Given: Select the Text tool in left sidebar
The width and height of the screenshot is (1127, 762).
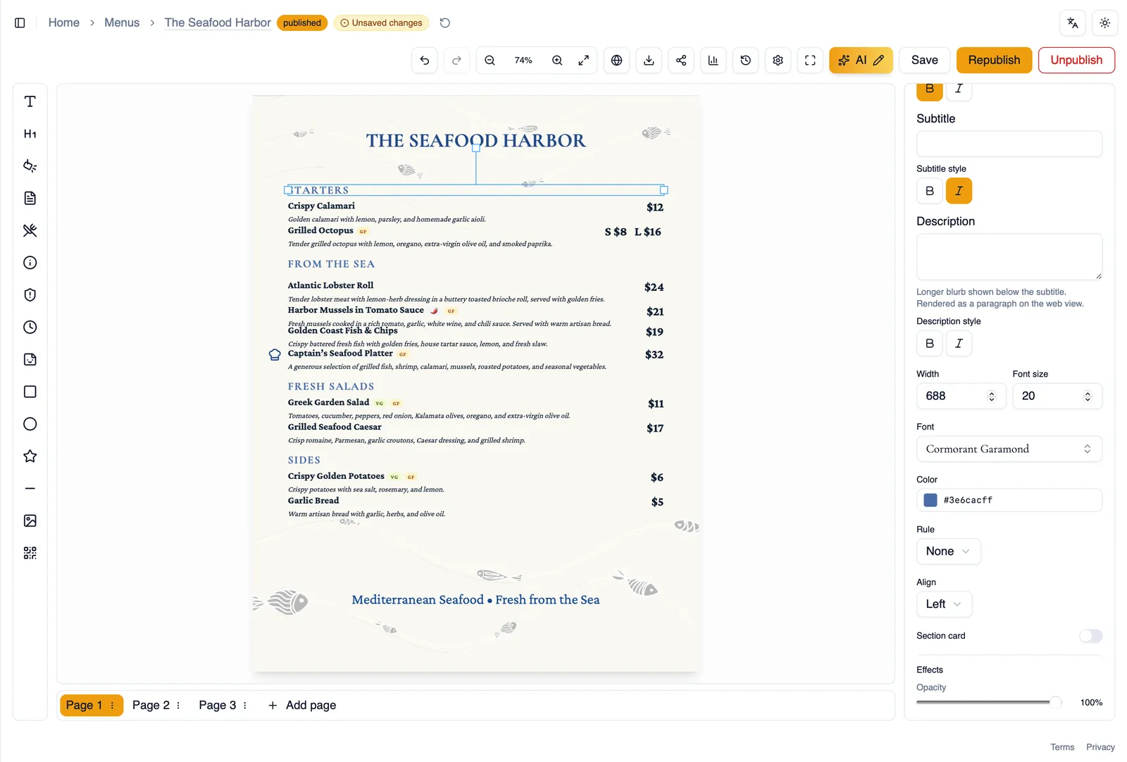Looking at the screenshot, I should (x=30, y=101).
